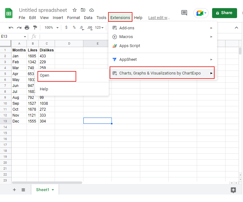Open the File menu
The height and width of the screenshot is (202, 243).
(x=22, y=18)
